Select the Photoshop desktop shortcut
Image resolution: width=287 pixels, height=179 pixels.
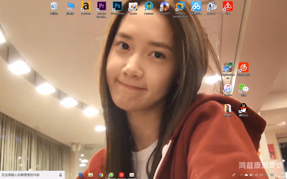(117, 8)
